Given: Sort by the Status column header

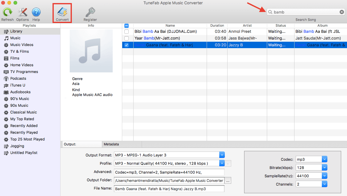Looking at the screenshot, I should pos(281,26).
